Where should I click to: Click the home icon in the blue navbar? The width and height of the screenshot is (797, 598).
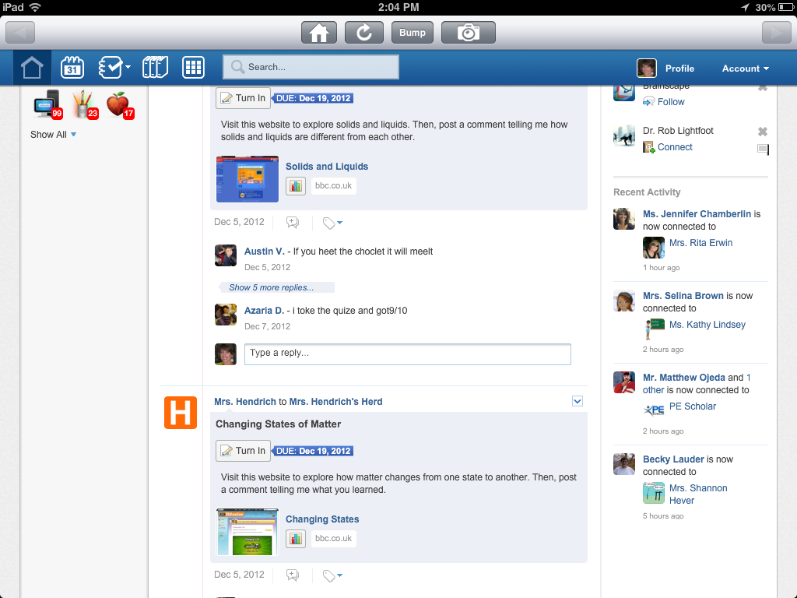(x=32, y=68)
